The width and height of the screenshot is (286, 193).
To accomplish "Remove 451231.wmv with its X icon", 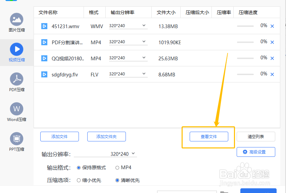I will (x=272, y=26).
